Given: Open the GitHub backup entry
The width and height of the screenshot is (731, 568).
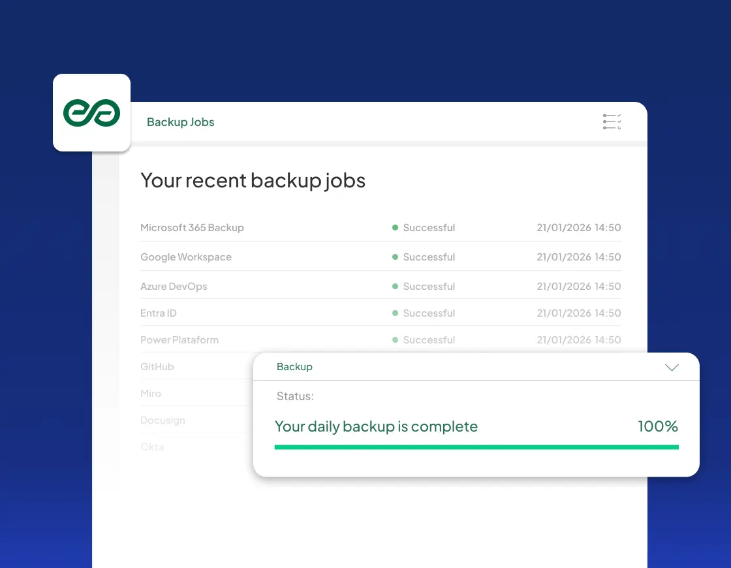Looking at the screenshot, I should click(157, 366).
